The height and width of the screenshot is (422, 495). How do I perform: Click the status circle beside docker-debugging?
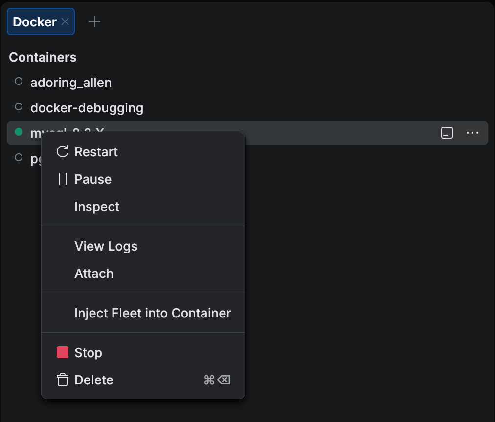(x=18, y=106)
